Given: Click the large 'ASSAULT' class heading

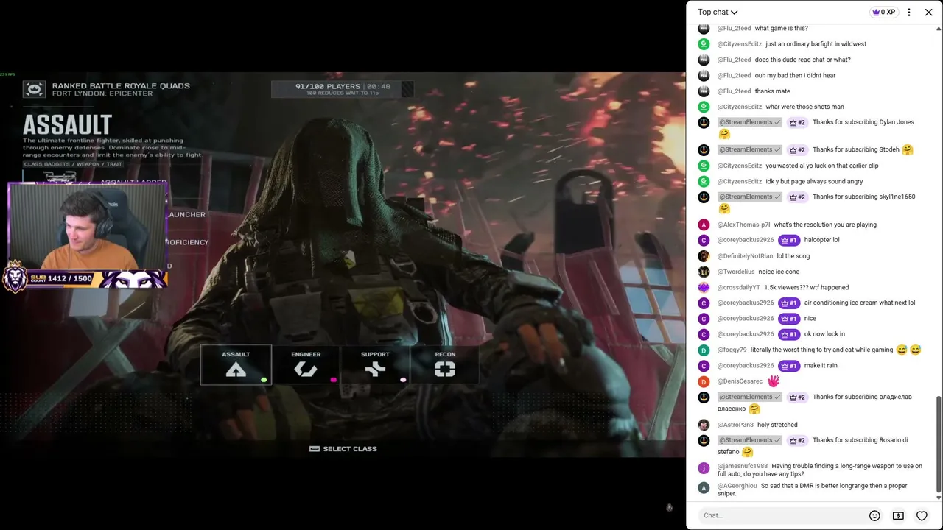Looking at the screenshot, I should (x=67, y=124).
